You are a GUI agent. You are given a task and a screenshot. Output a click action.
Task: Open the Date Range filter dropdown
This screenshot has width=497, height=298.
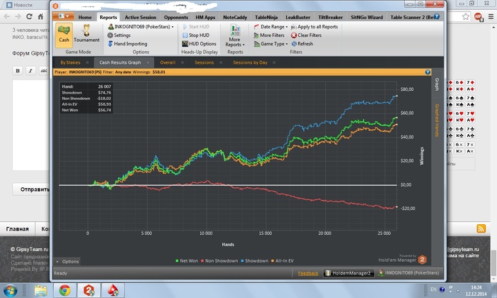pyautogui.click(x=271, y=26)
